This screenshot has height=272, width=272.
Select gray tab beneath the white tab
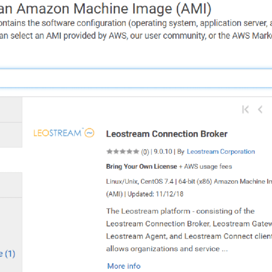point(11,185)
